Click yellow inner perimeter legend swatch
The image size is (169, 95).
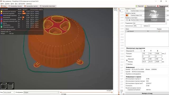(2, 12)
